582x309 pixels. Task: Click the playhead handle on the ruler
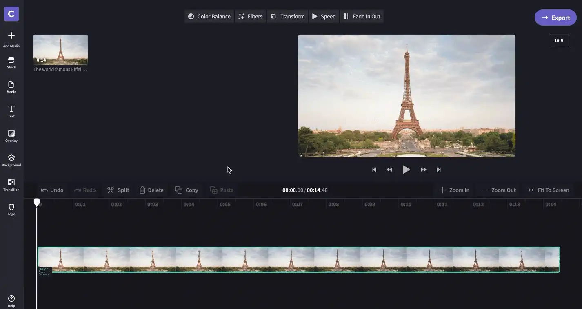pos(37,202)
